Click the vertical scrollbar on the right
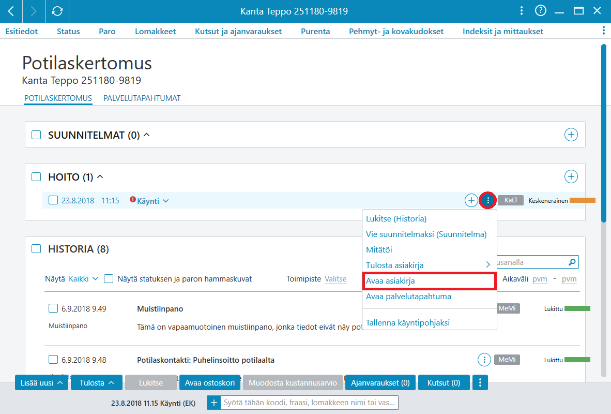611x414 pixels. pos(604,134)
